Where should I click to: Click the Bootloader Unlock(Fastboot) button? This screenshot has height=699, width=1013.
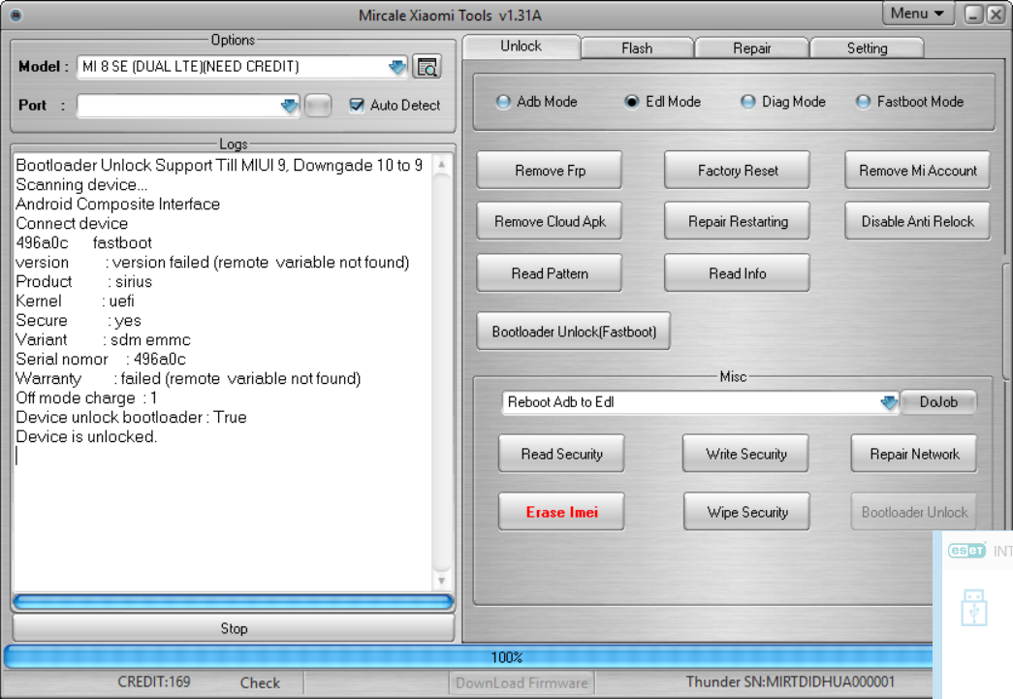pos(574,332)
